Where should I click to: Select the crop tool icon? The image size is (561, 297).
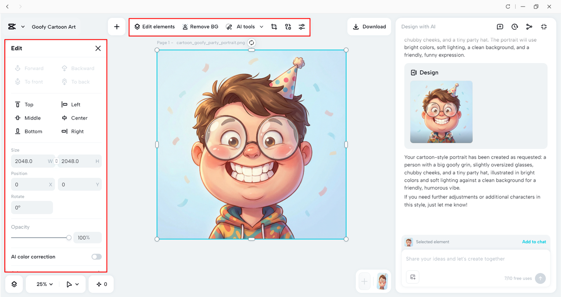pyautogui.click(x=274, y=27)
